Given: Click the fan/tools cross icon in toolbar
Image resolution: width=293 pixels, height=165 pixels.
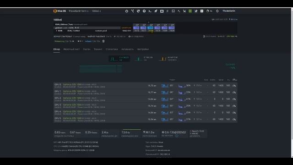Looking at the screenshot, I should (196, 11).
